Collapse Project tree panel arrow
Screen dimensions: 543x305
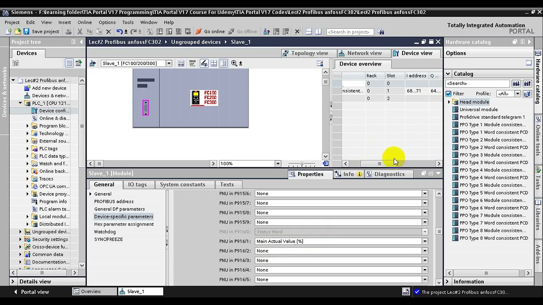[x=81, y=42]
